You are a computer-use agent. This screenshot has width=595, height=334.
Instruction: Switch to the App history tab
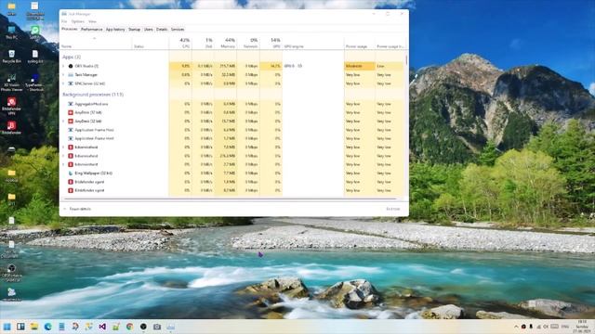(x=115, y=29)
